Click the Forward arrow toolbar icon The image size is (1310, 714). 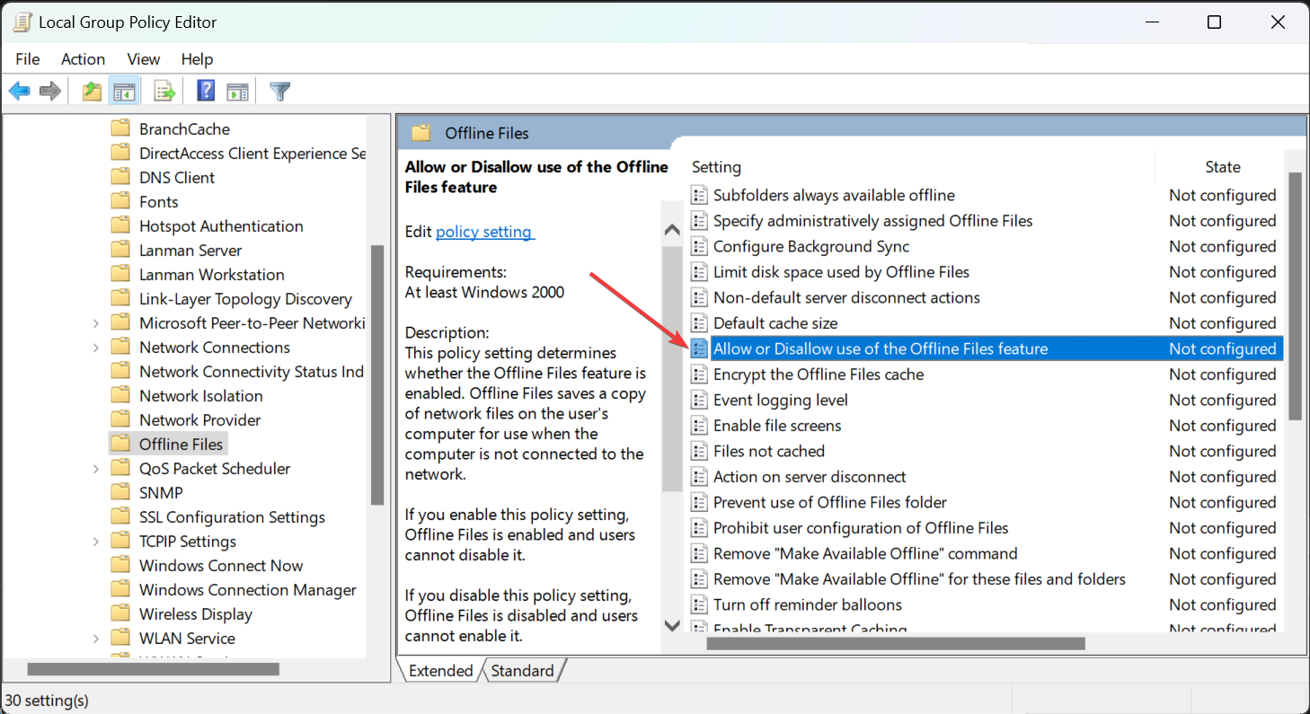(x=50, y=91)
